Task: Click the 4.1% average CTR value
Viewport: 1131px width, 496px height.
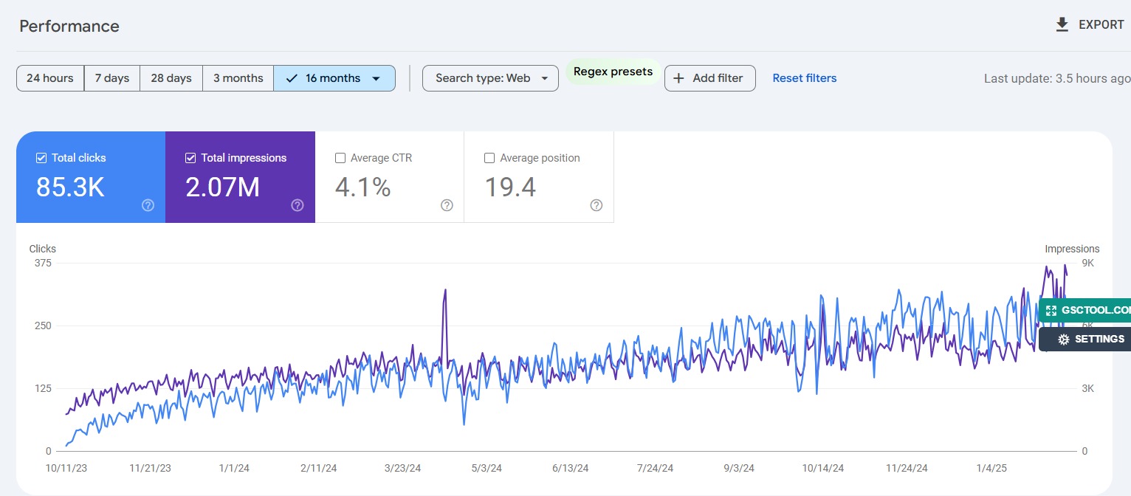Action: click(x=362, y=187)
